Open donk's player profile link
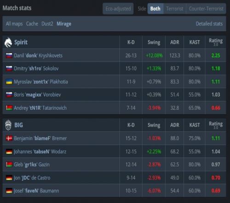This screenshot has width=230, height=203. pos(38,55)
